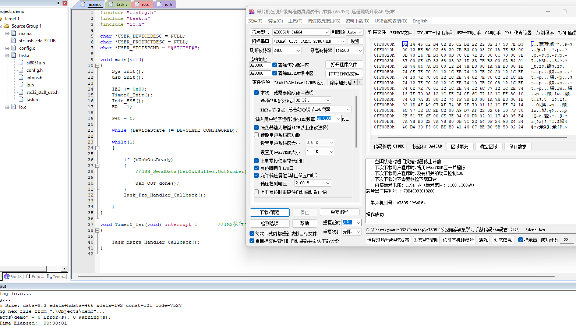The height and width of the screenshot is (326, 576).
Task: Toggle 复位脚用作I/O口 checkbox
Action: click(257, 168)
